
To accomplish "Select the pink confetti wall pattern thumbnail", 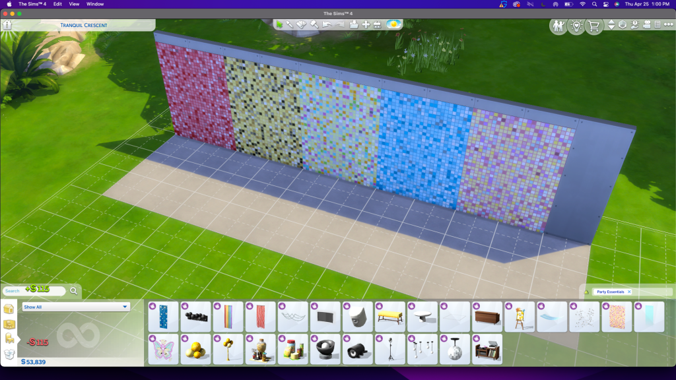I will pyautogui.click(x=618, y=317).
